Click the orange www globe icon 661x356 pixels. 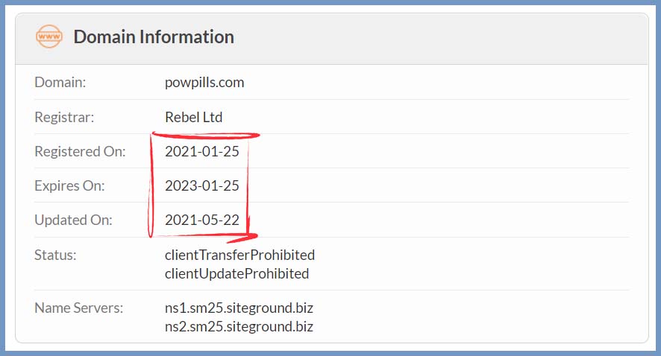pyautogui.click(x=49, y=36)
